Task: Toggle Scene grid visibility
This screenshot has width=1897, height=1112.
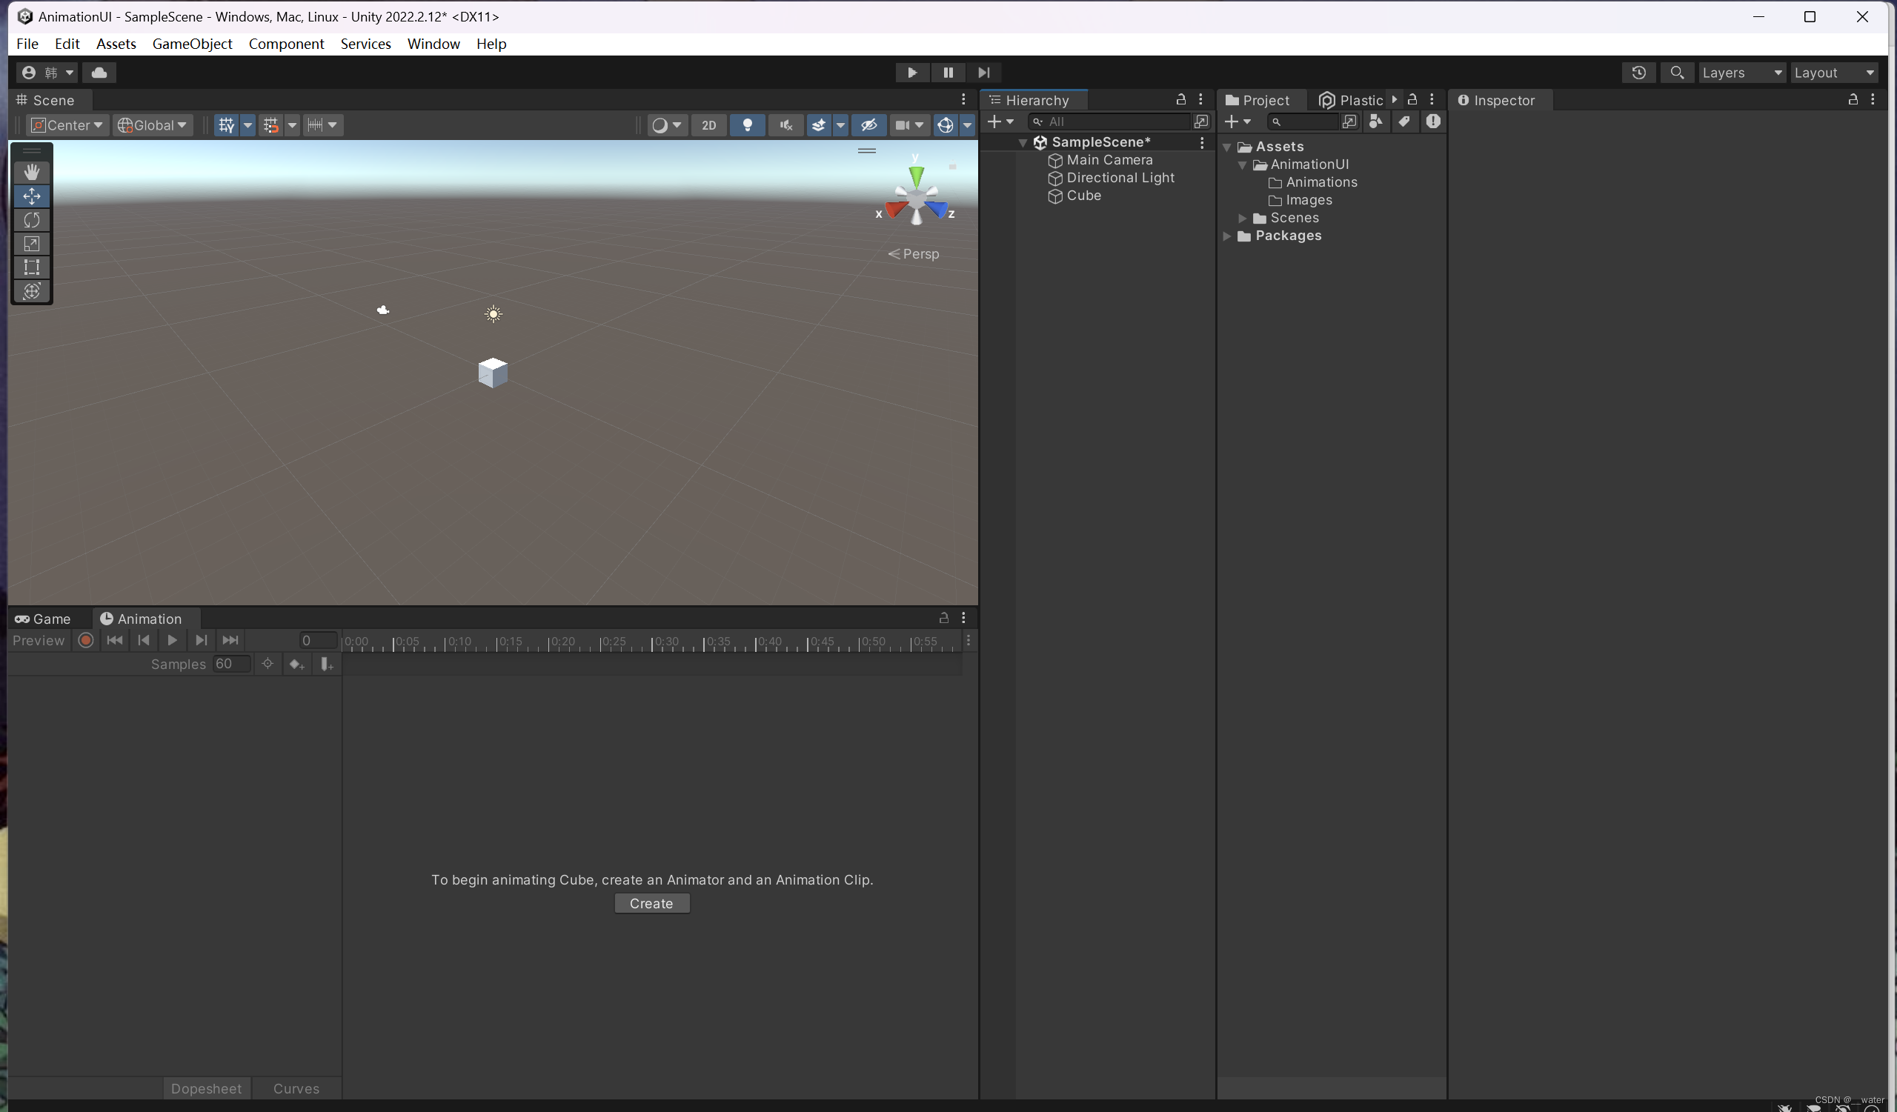Action: 226,125
